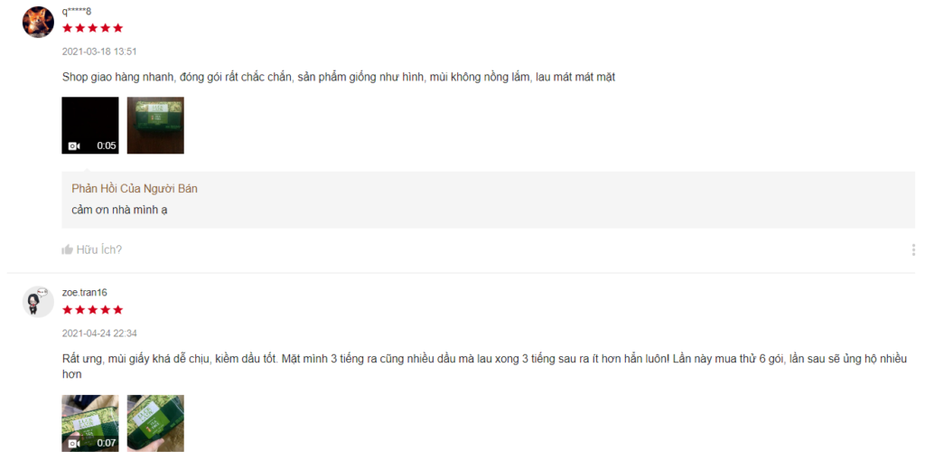The image size is (925, 461).
Task: Click the thumbs-up Hữu Ích icon
Action: (x=67, y=249)
